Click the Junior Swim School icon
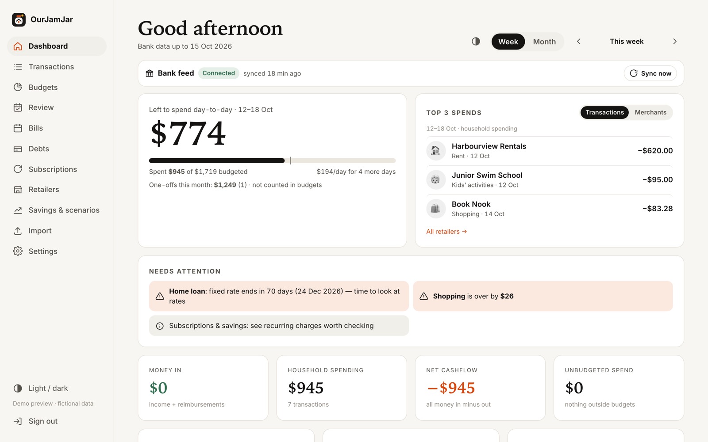The height and width of the screenshot is (442, 708). (436, 180)
